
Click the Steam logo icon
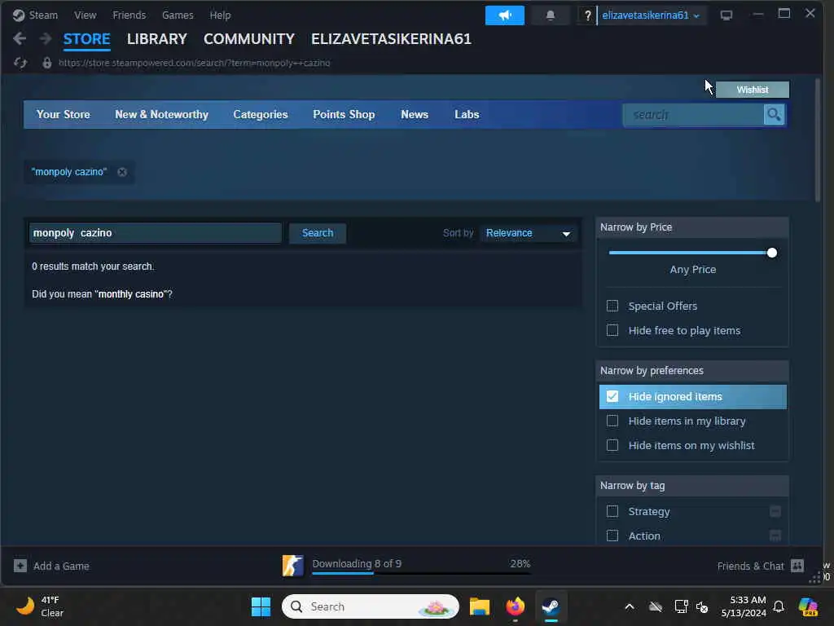[x=19, y=15]
